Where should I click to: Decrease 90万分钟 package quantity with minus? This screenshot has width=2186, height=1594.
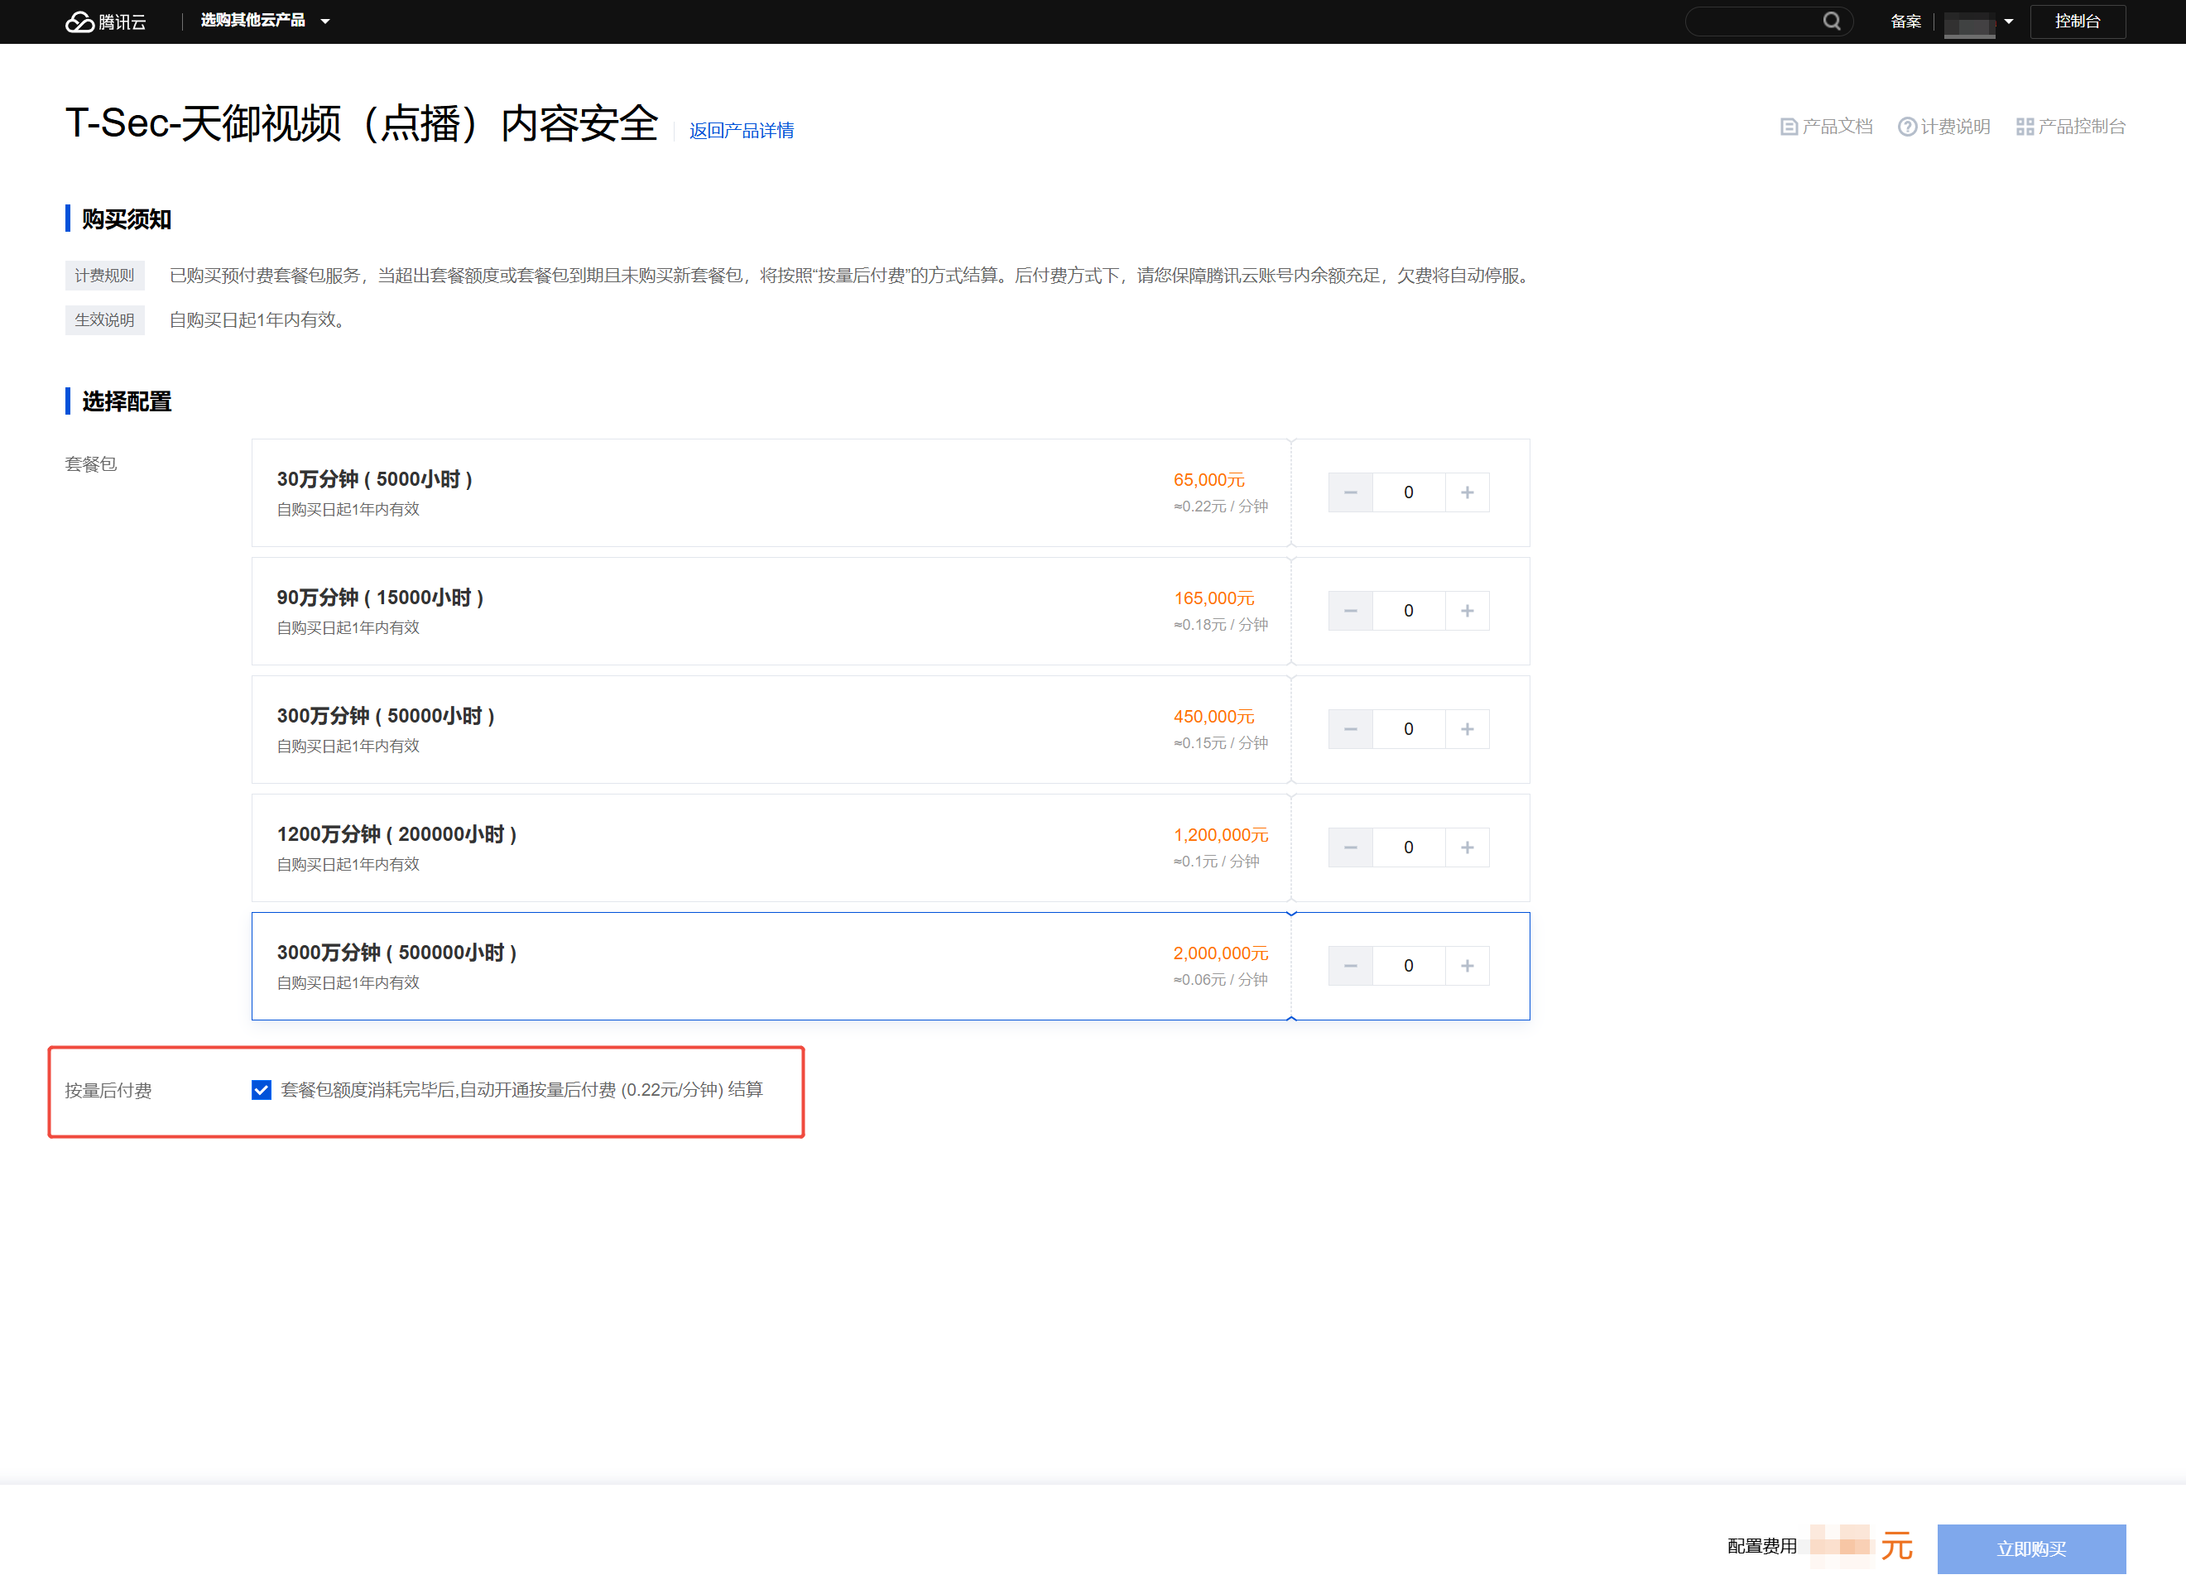tap(1350, 611)
